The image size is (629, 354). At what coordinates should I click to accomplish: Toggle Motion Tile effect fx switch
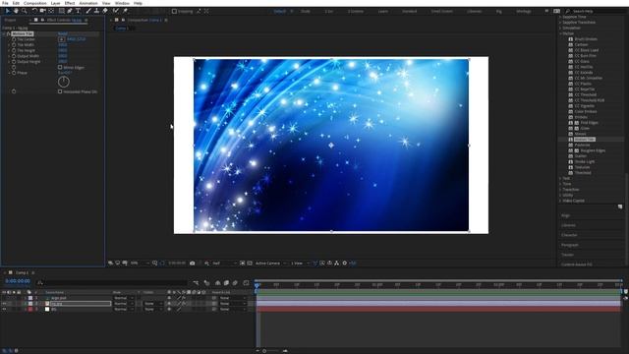point(9,34)
